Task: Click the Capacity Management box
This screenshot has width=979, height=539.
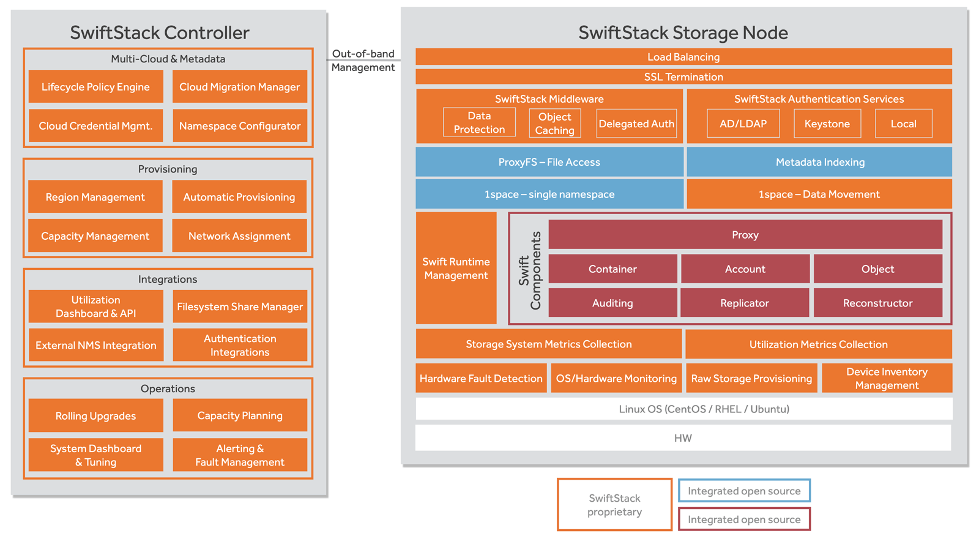Action: (x=95, y=236)
